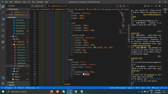Open the Source Control view
Image resolution: width=168 pixels, height=94 pixels.
(x=3, y=19)
